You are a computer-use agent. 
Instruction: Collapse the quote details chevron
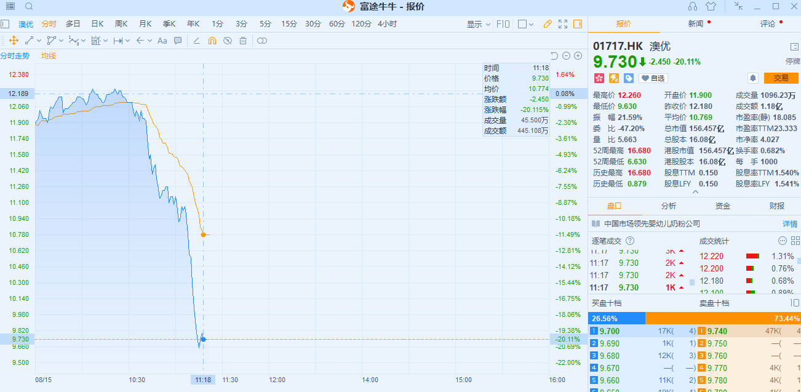coord(695,192)
